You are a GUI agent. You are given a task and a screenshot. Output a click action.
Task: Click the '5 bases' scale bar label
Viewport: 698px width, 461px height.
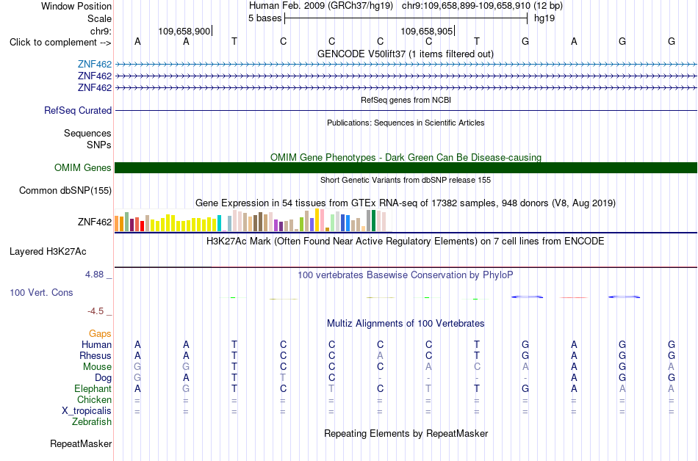265,18
